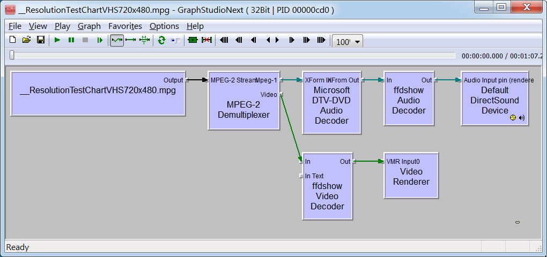The height and width of the screenshot is (257, 547).
Task: Toggle intelligent connect mode (zigzag arrow icon)
Action: pos(117,40)
